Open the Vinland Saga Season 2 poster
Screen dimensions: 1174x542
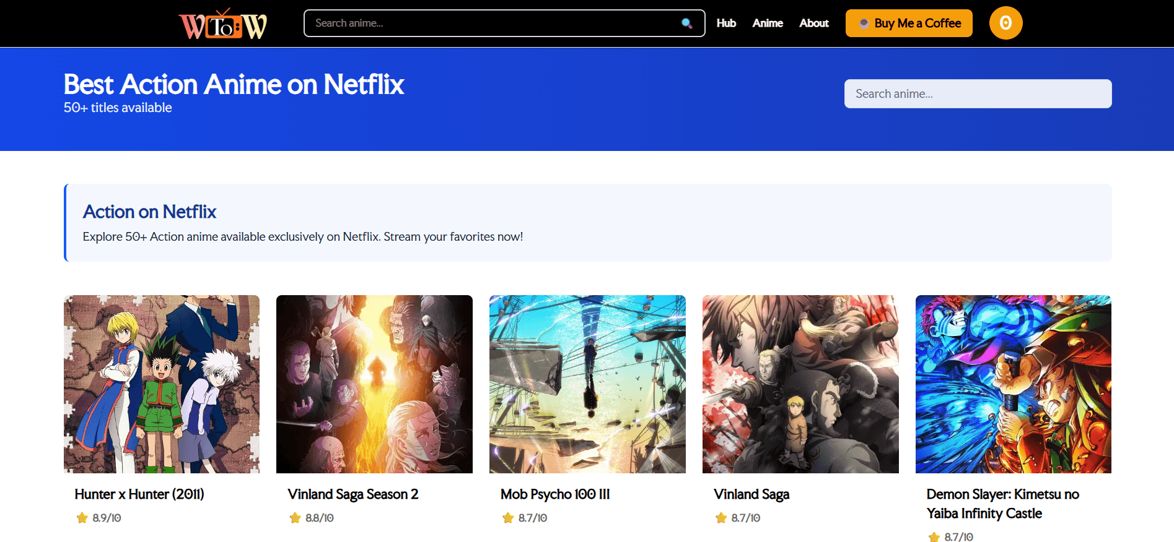374,384
